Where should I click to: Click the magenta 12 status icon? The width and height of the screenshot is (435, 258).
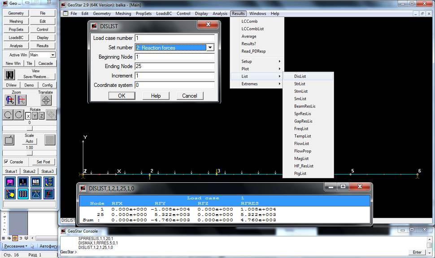pyautogui.click(x=10, y=182)
